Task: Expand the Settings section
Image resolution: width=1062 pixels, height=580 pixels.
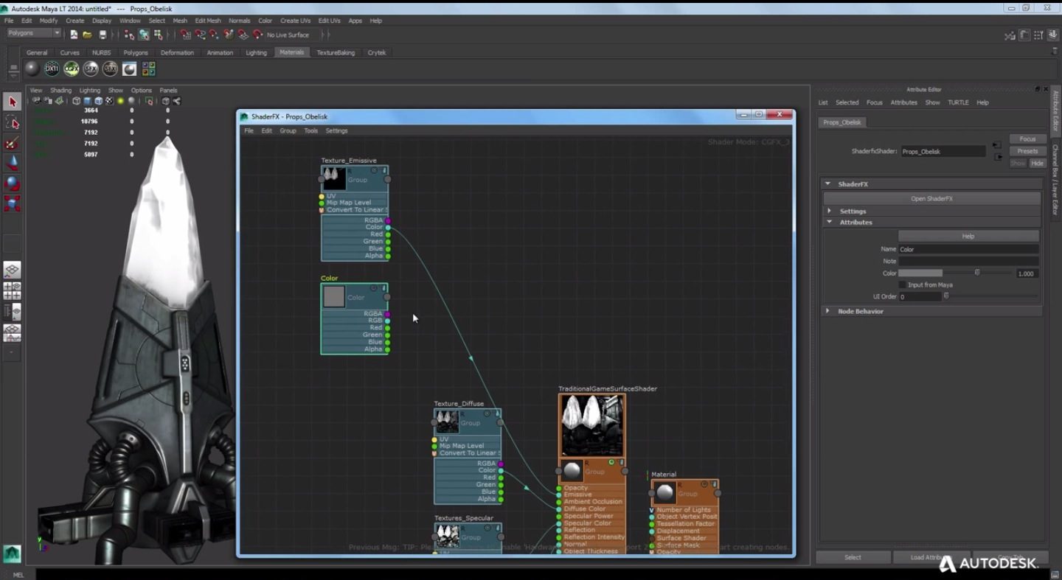Action: [829, 211]
